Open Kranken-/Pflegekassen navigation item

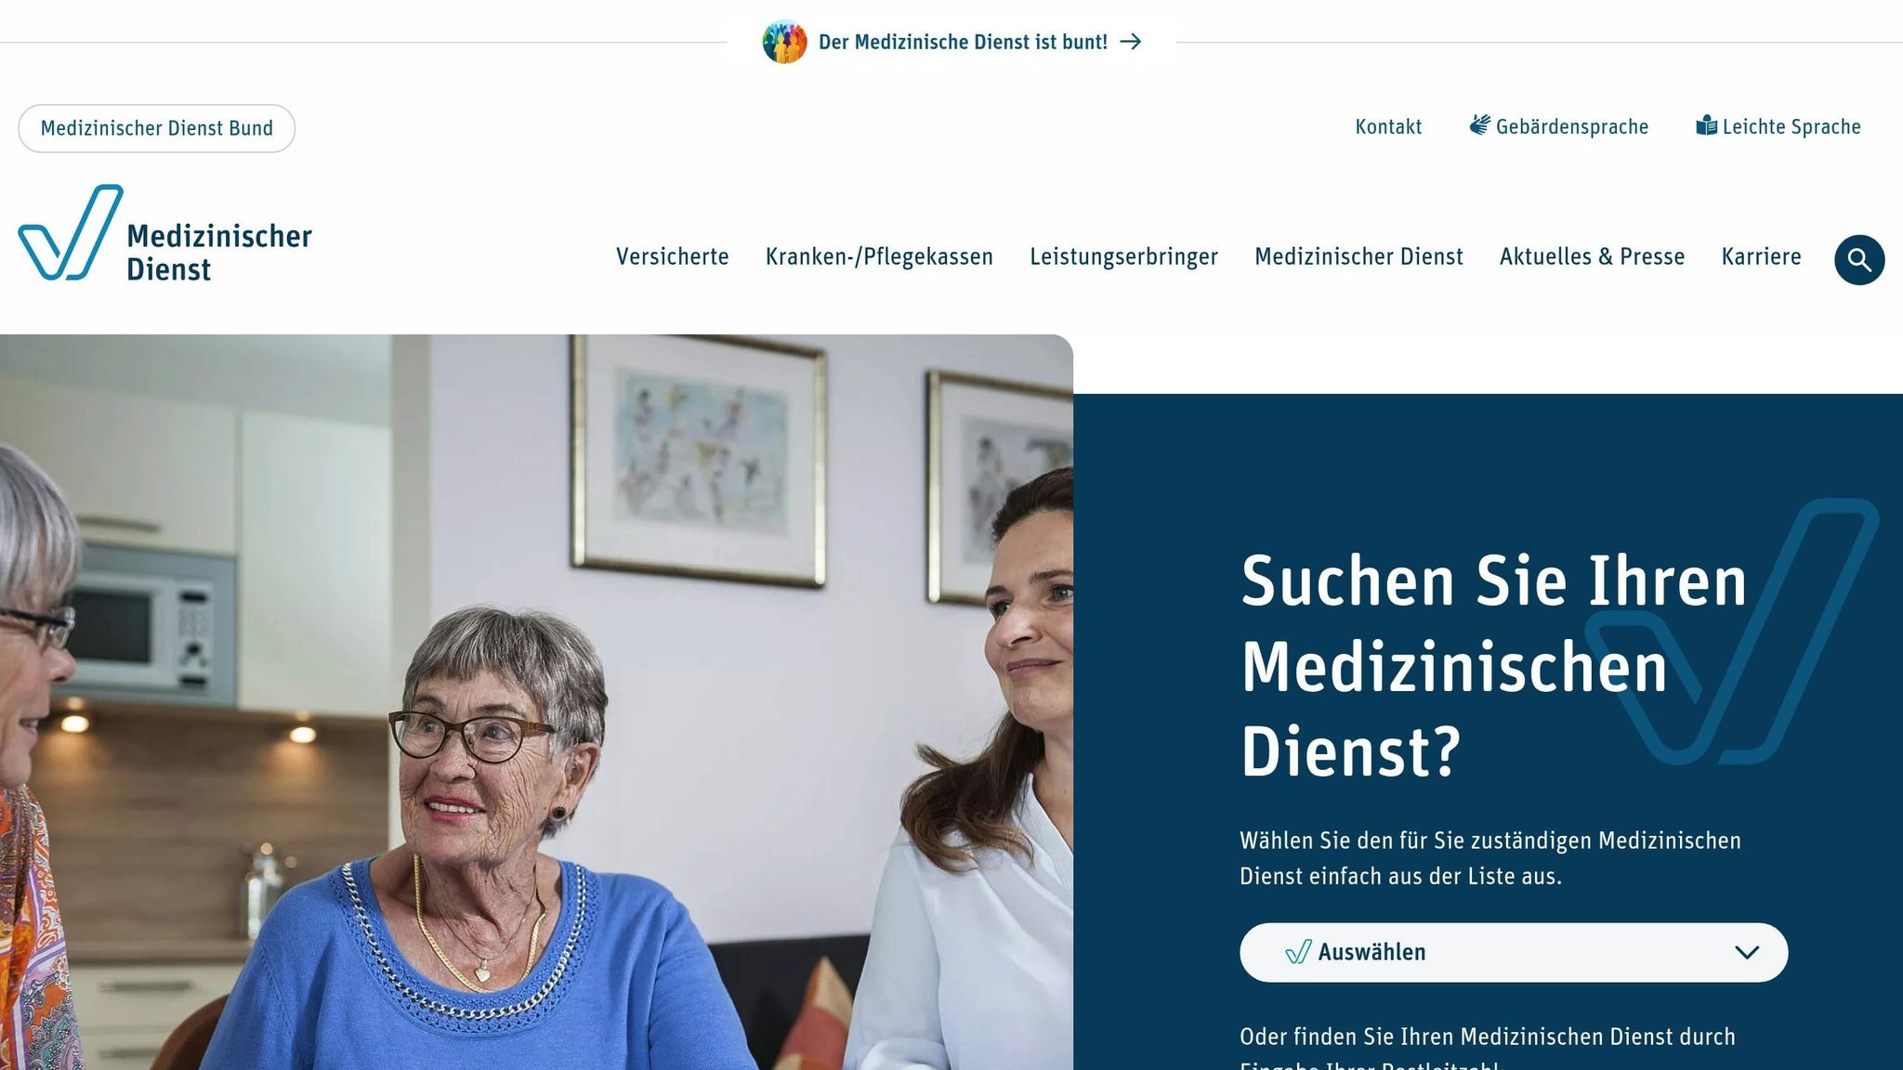coord(879,256)
